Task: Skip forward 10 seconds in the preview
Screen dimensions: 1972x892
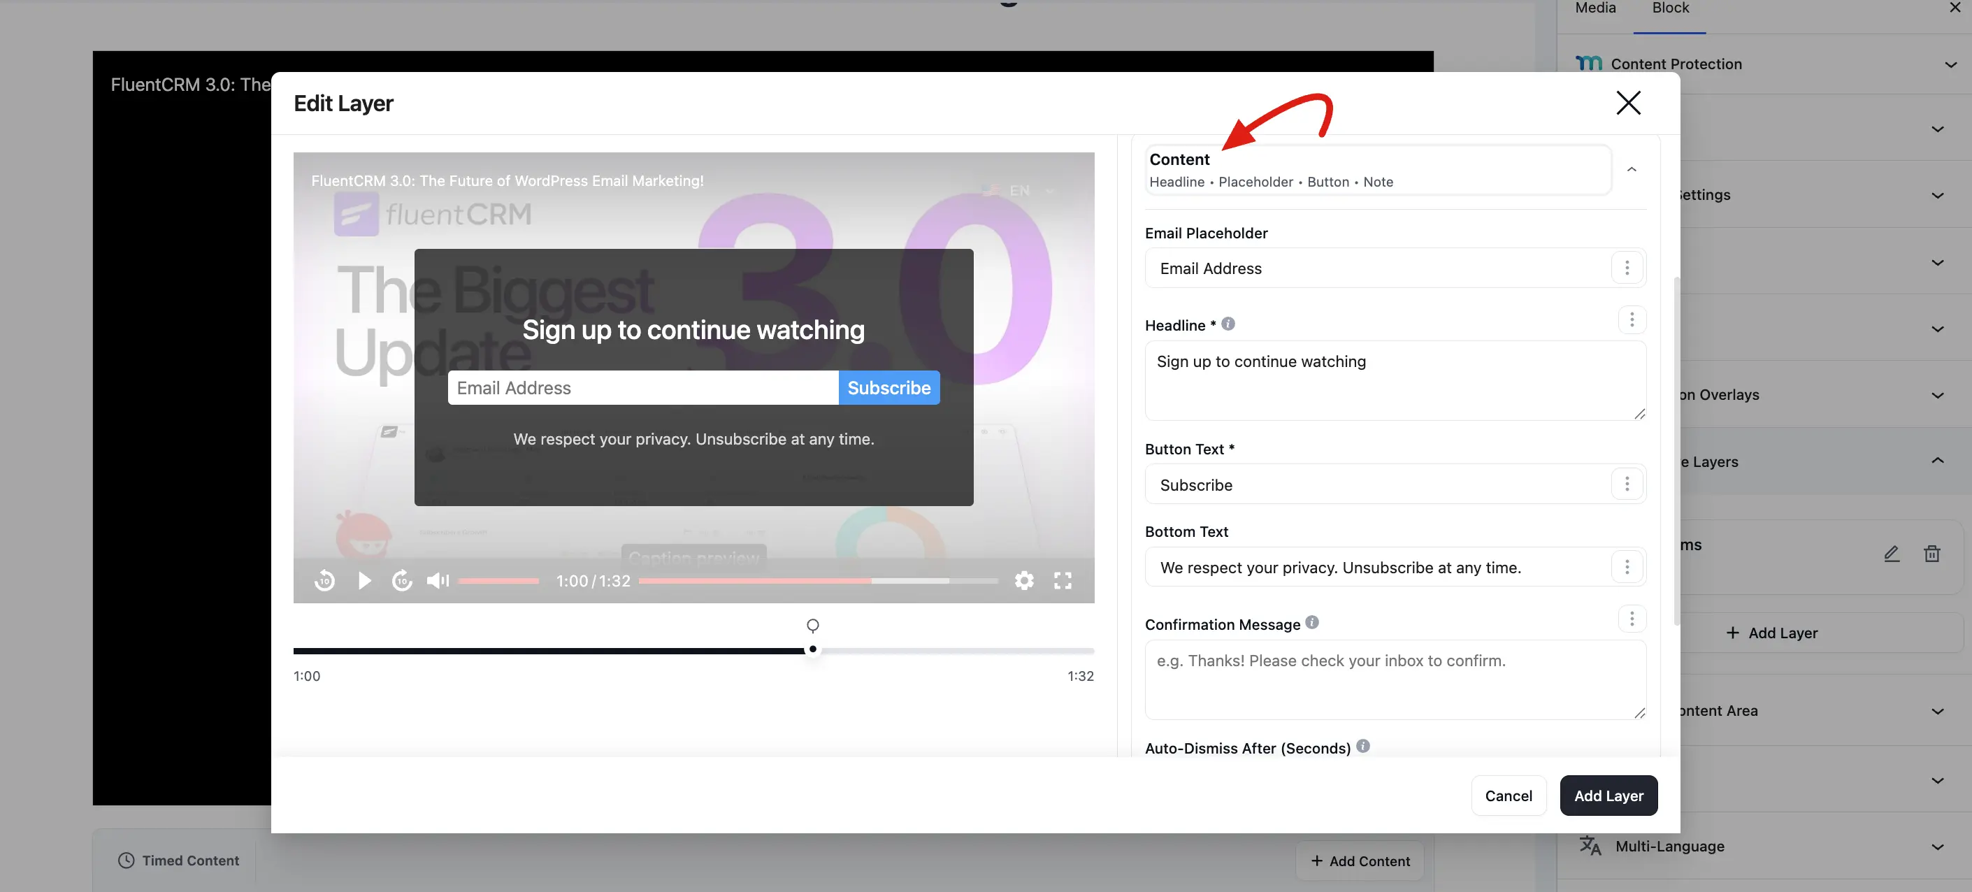Action: [402, 581]
